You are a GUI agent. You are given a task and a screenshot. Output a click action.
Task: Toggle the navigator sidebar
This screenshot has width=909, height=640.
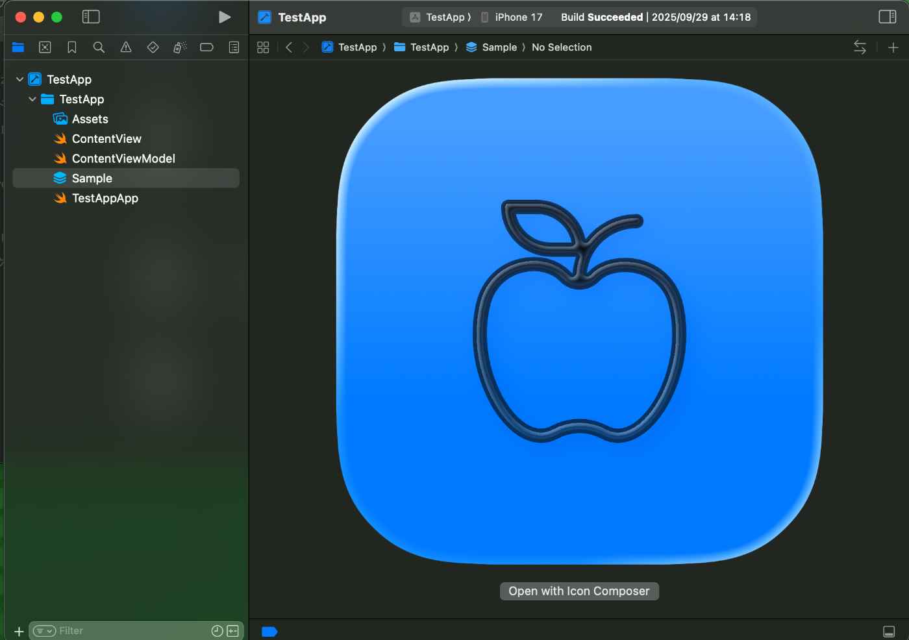(91, 17)
